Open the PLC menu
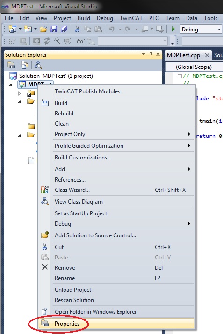The image size is (223, 334). [x=154, y=18]
